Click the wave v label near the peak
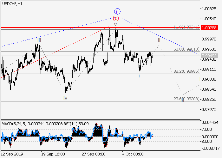Screen dimensions: 222x158 (x=115, y=24)
